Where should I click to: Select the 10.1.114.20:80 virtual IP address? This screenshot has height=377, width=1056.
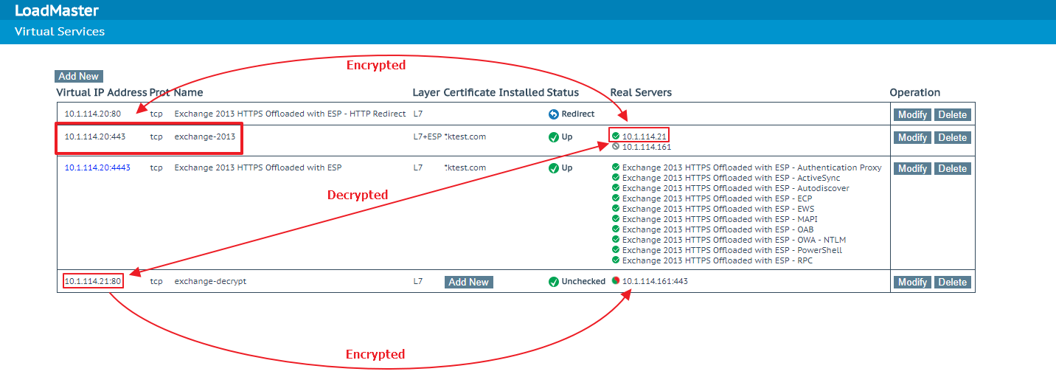(92, 114)
